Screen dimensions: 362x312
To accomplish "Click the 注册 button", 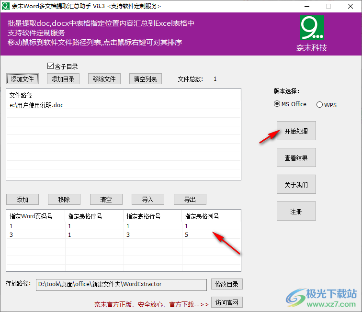I will 296,211.
